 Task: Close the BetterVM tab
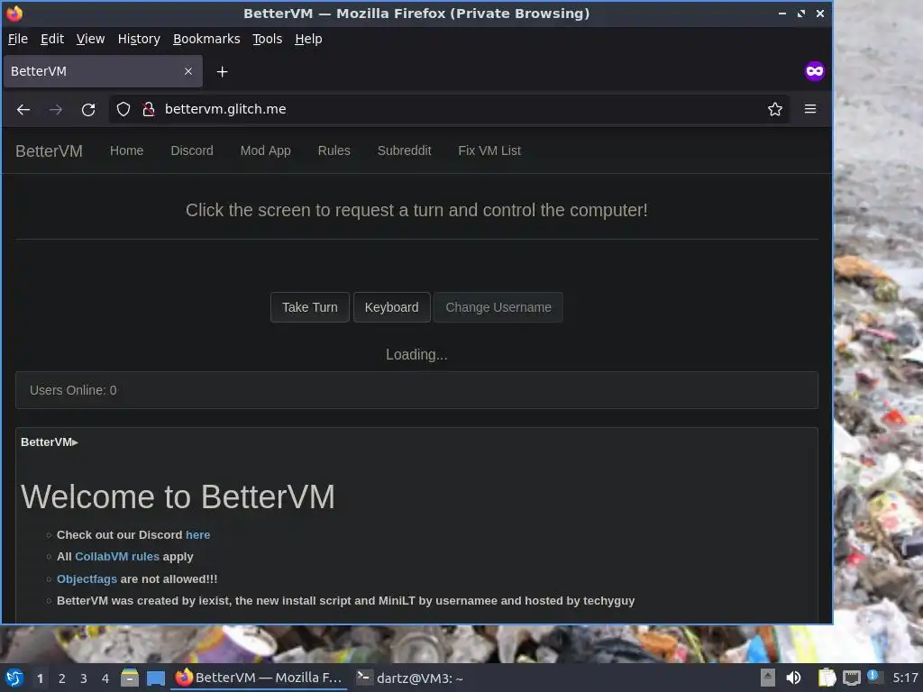tap(187, 71)
